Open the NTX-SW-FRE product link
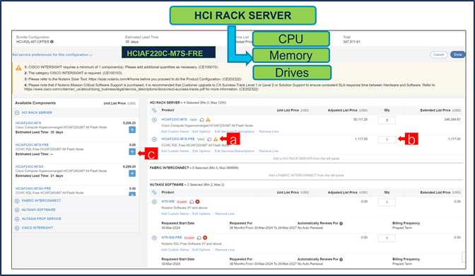475x276 pixels. [x=172, y=238]
